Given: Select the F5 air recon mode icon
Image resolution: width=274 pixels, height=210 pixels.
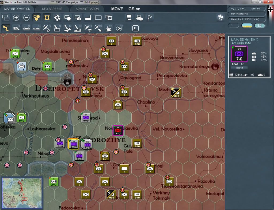Looking at the screenshot, I should [x=47, y=28].
